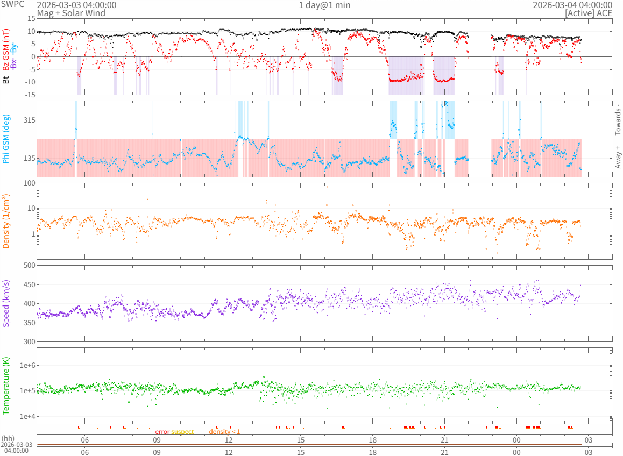This screenshot has height=456, width=623.
Task: Click the red error legend label
Action: (x=162, y=432)
